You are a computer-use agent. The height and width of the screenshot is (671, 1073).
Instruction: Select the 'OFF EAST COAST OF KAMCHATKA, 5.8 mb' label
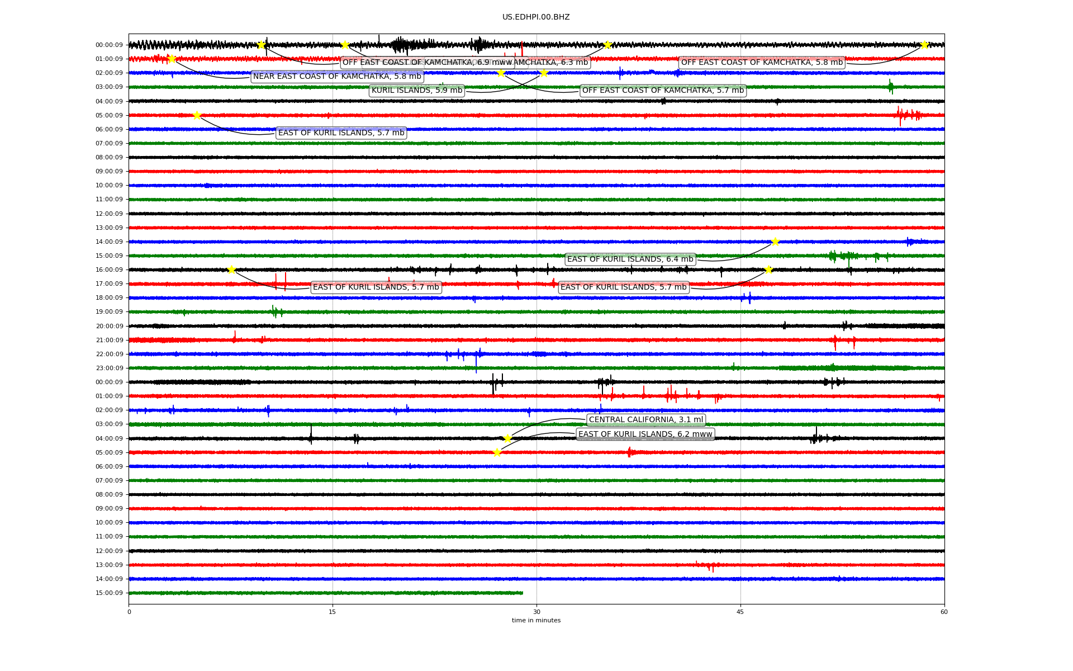click(x=762, y=63)
